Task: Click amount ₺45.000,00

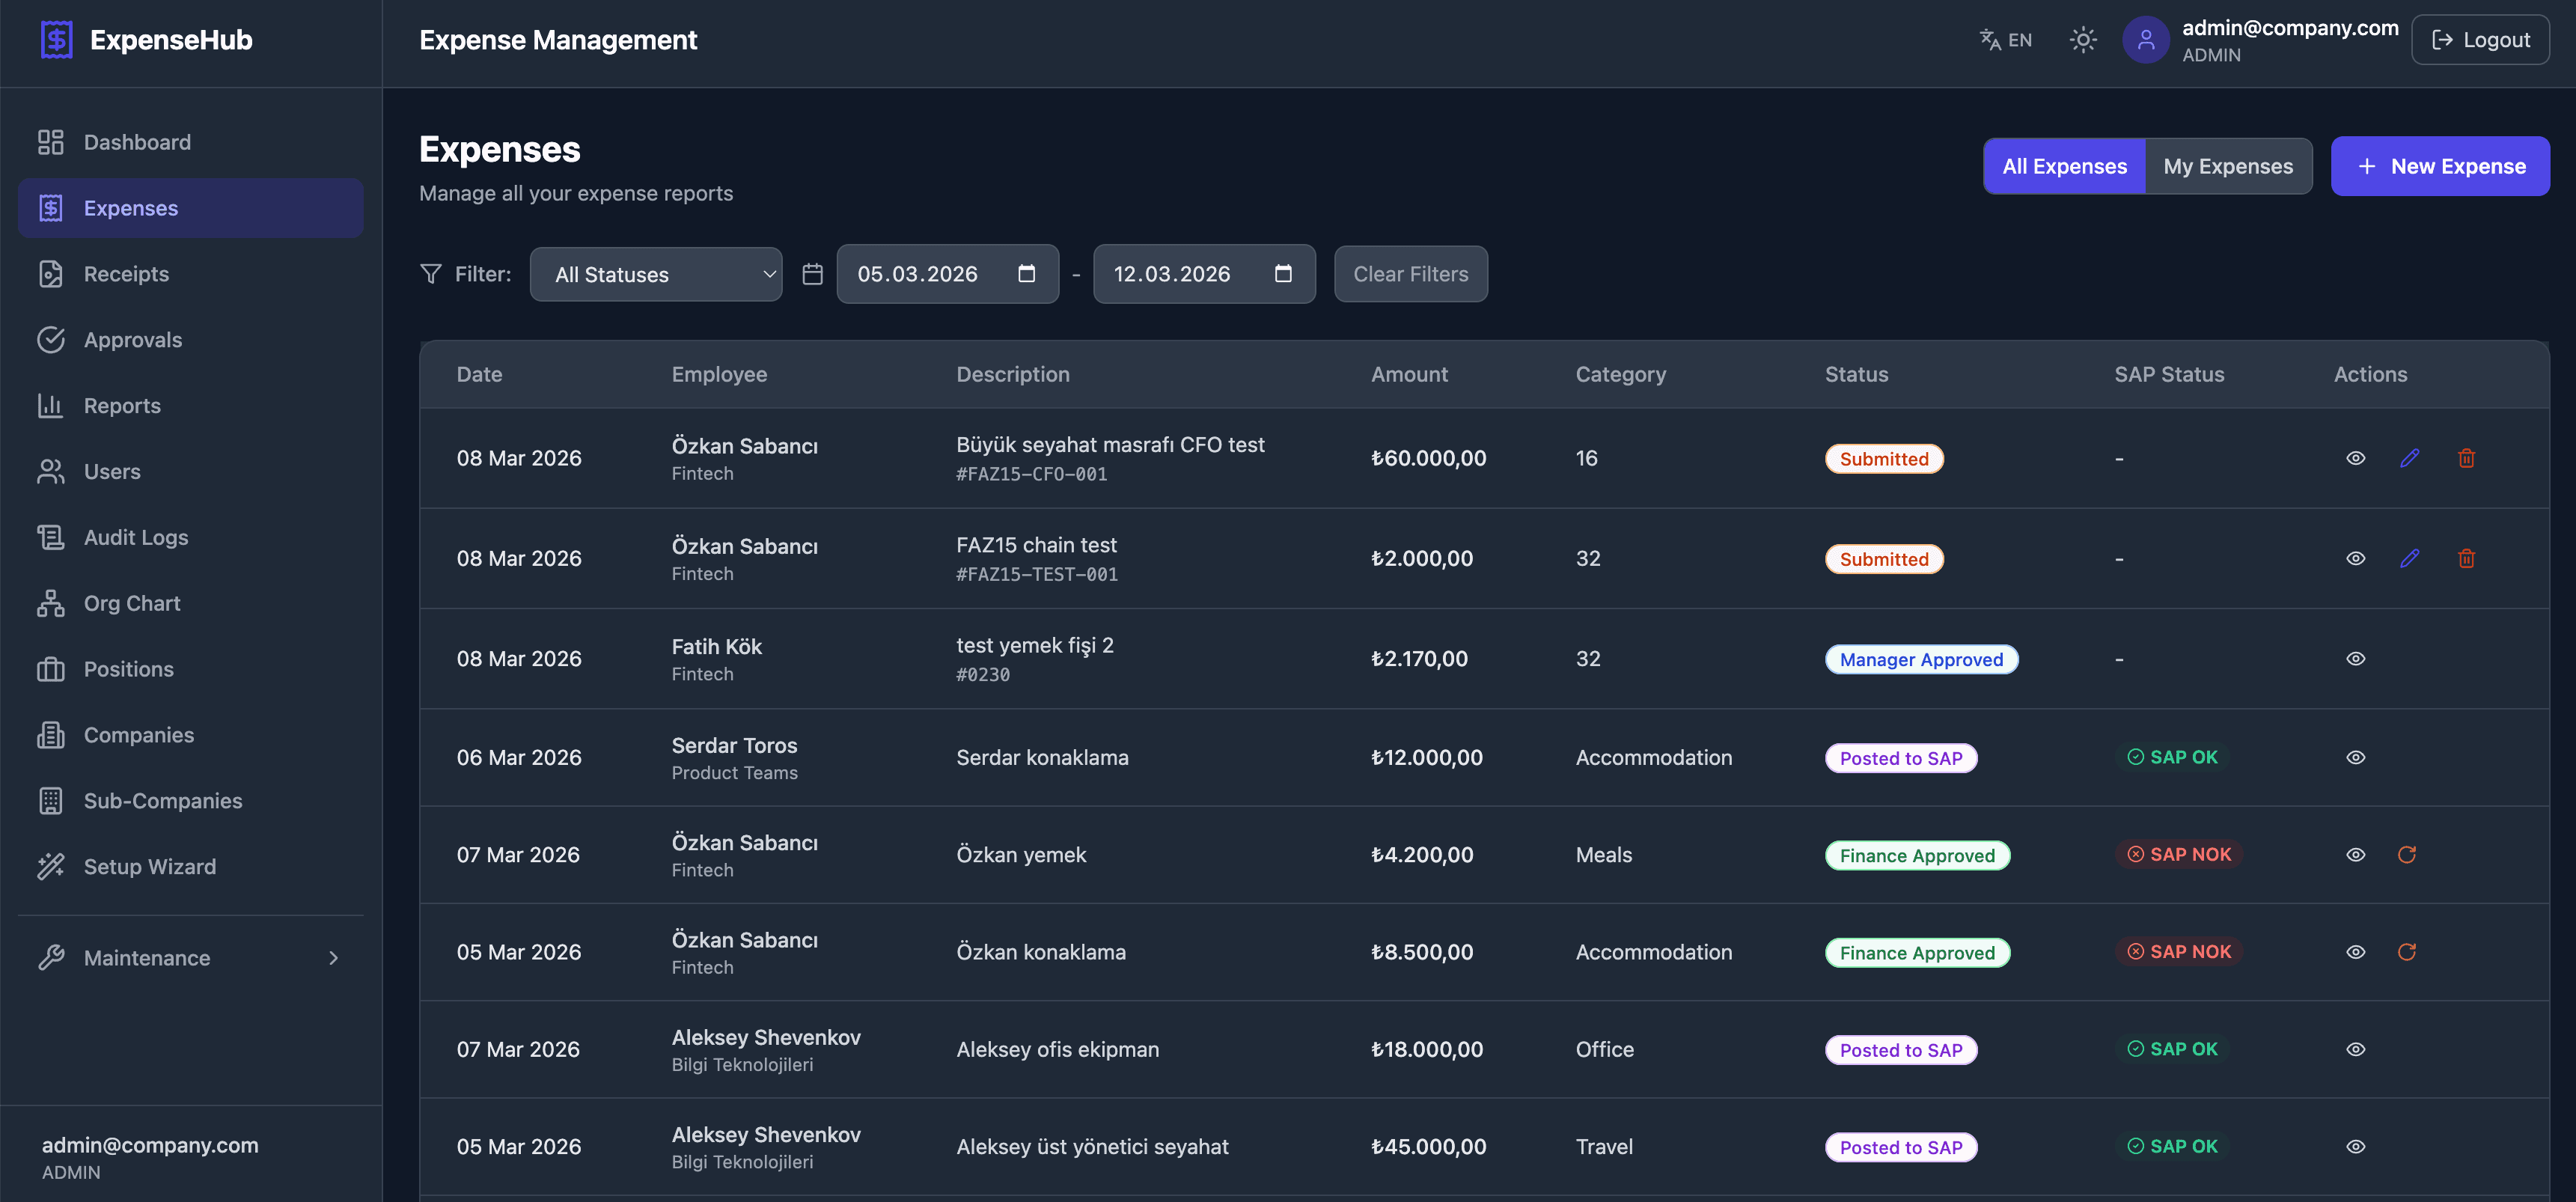Action: point(1428,1147)
